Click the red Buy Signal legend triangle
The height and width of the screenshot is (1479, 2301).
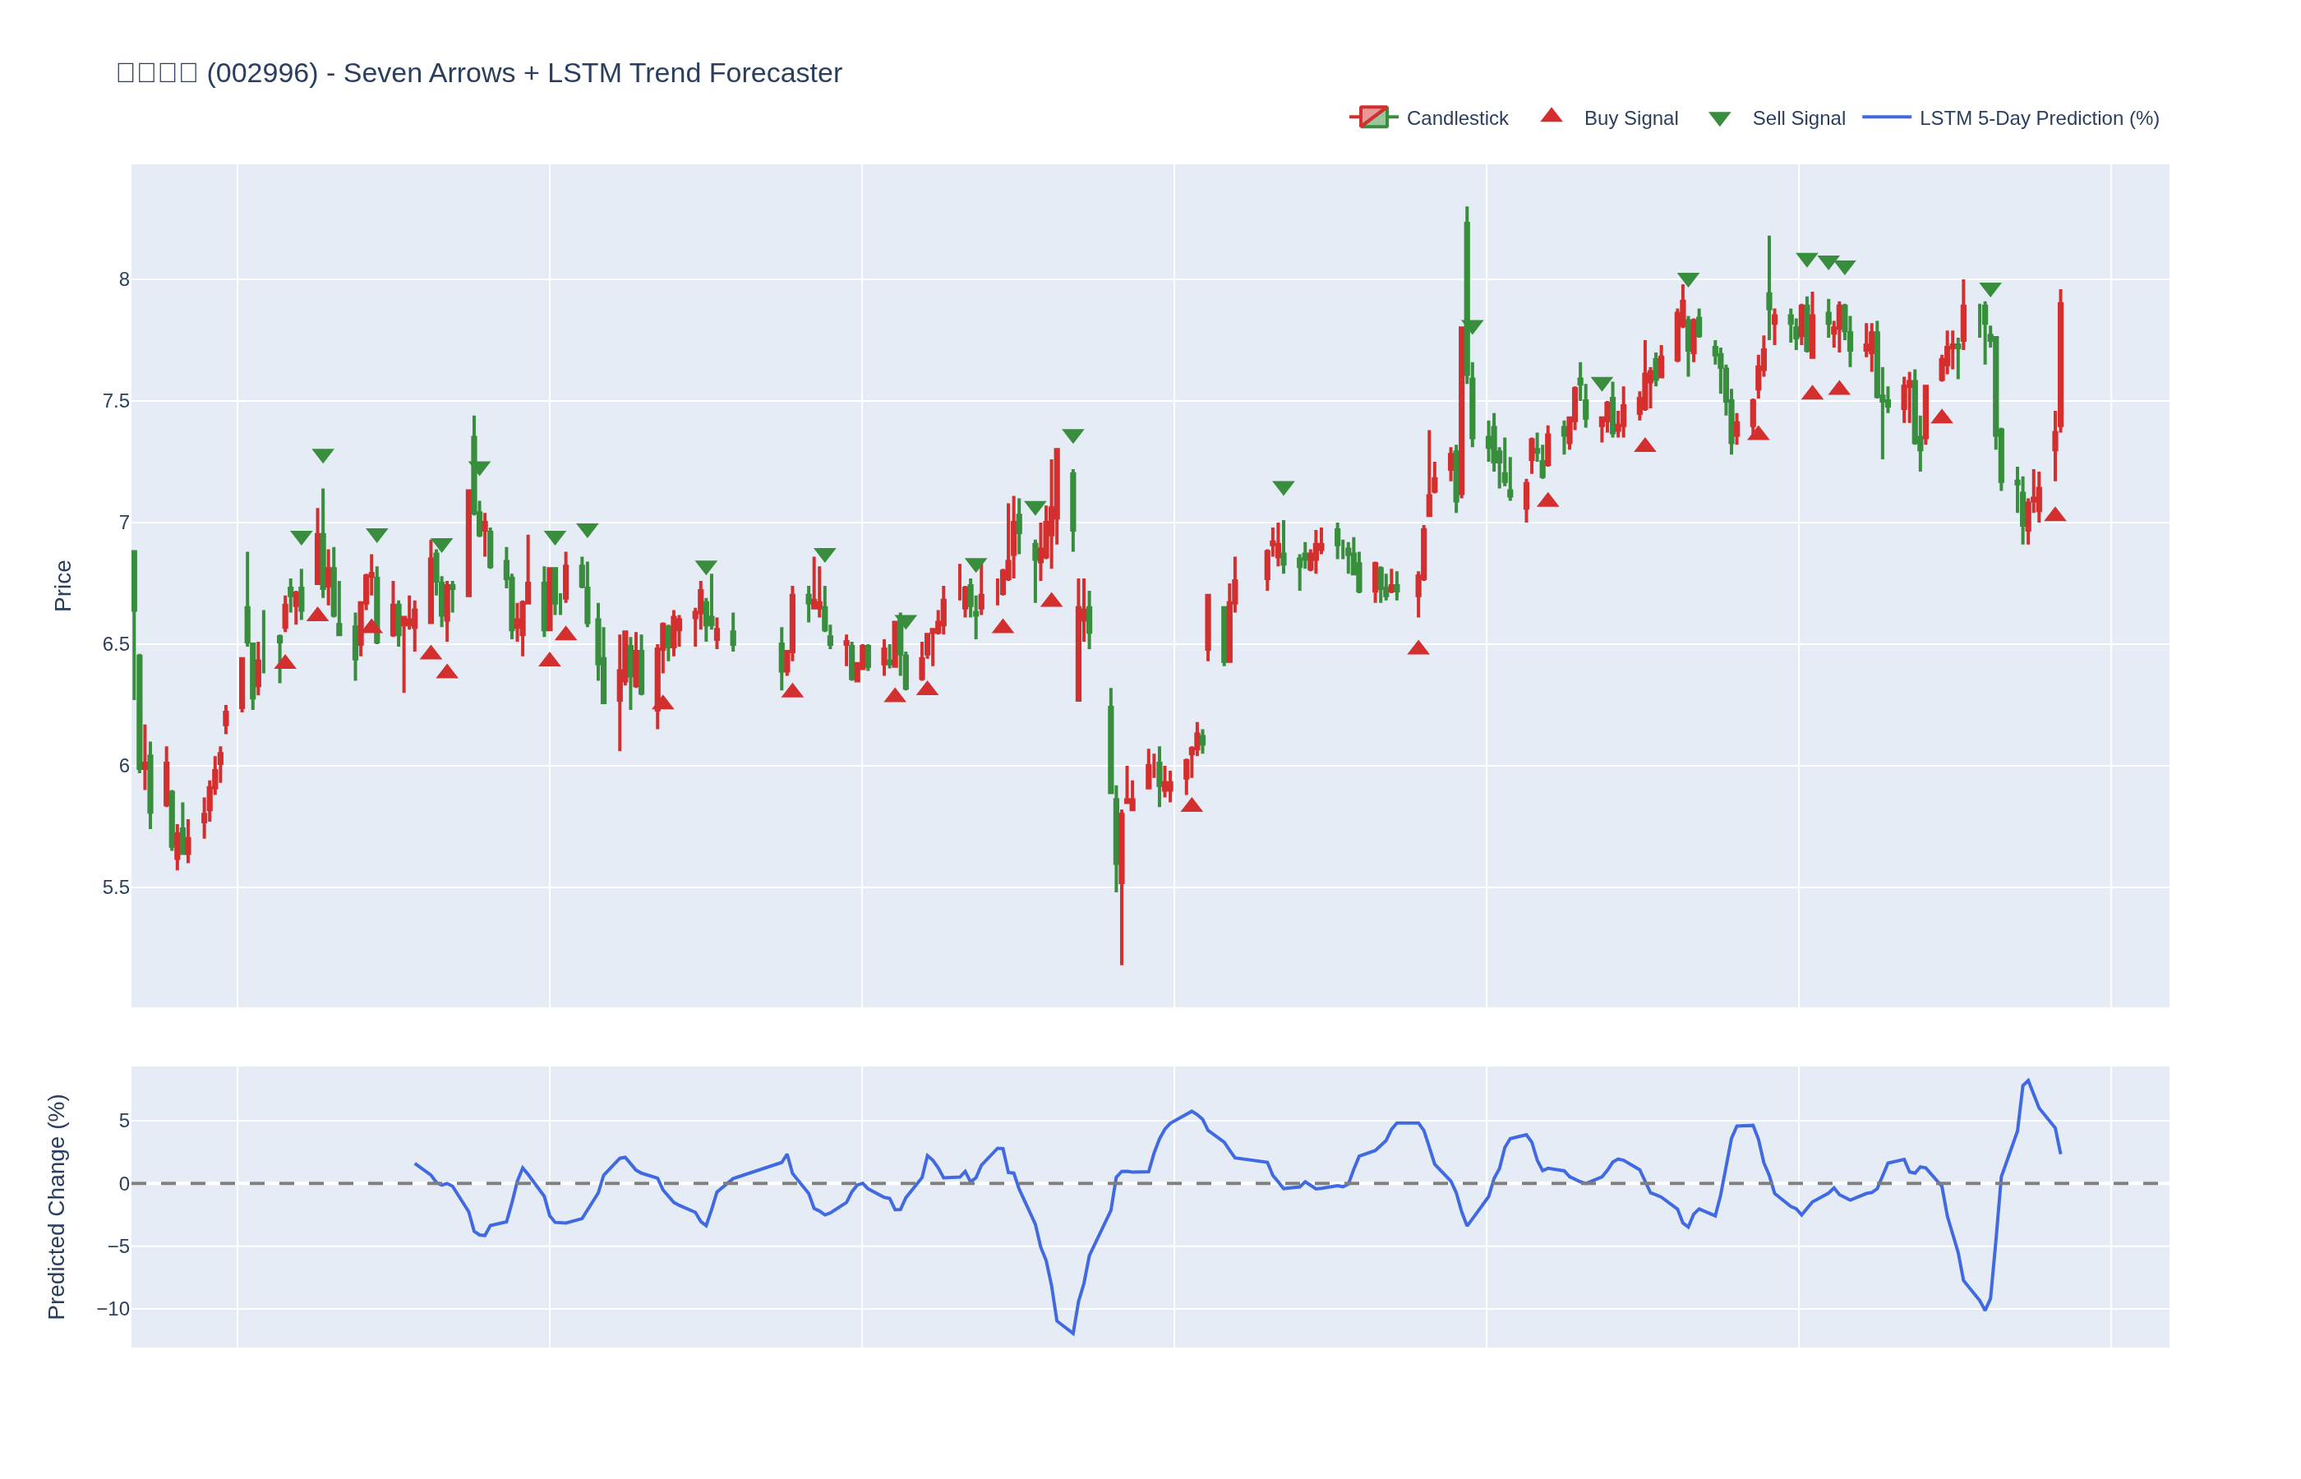[1551, 116]
